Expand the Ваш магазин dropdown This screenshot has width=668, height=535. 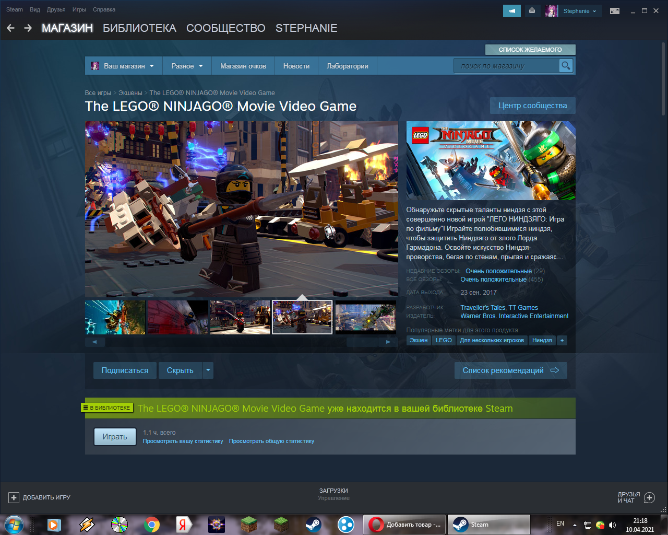pos(123,66)
